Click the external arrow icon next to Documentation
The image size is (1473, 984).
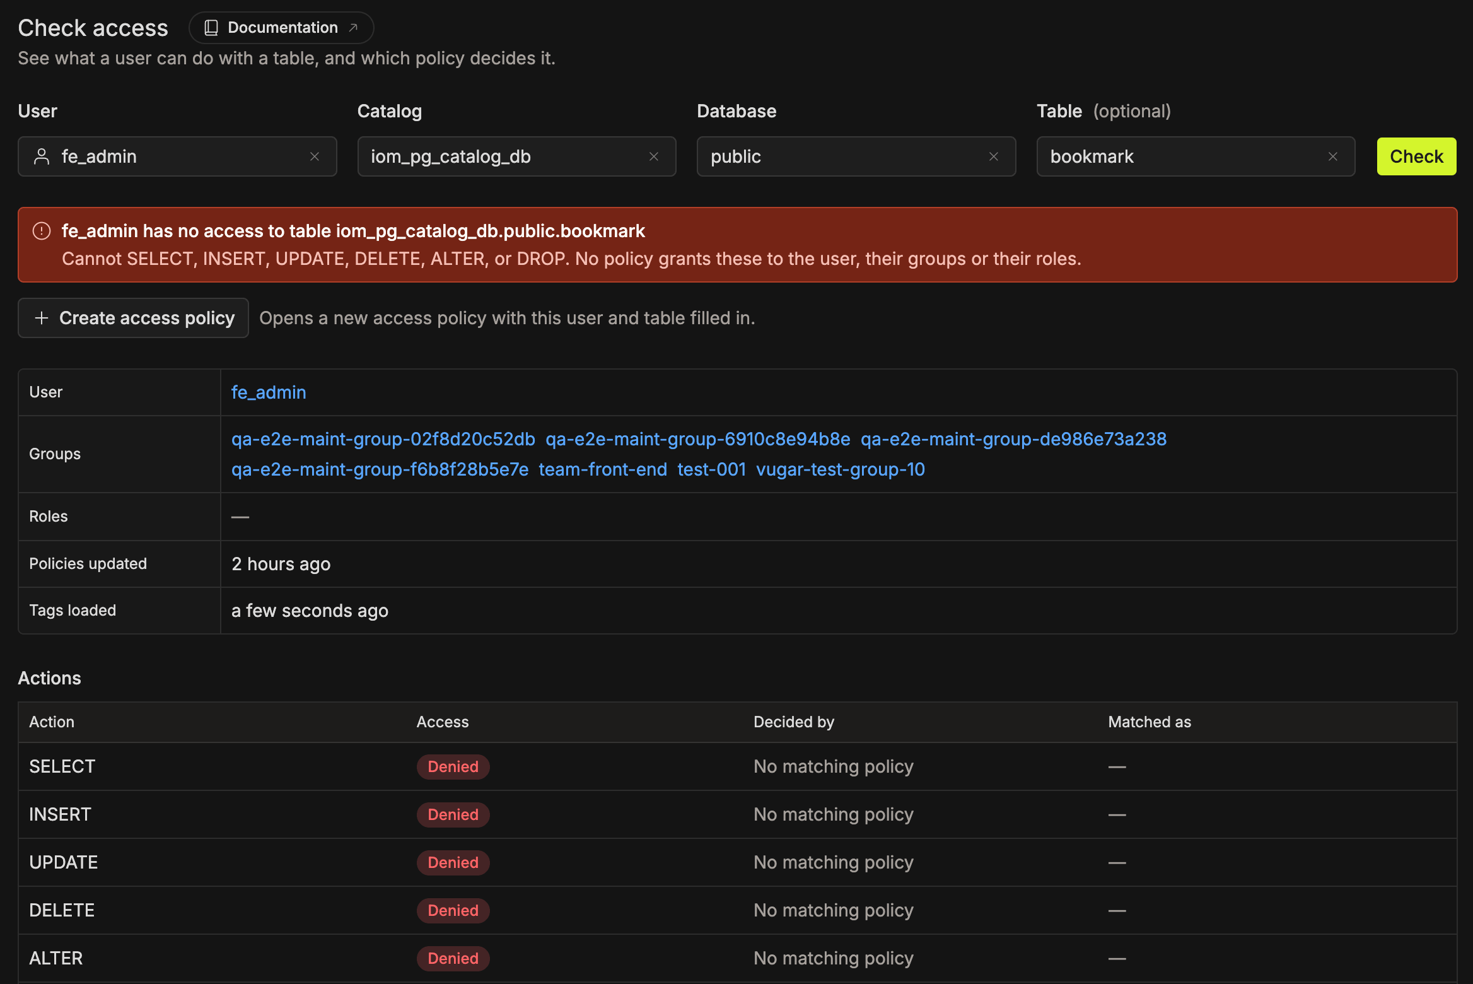pos(353,28)
